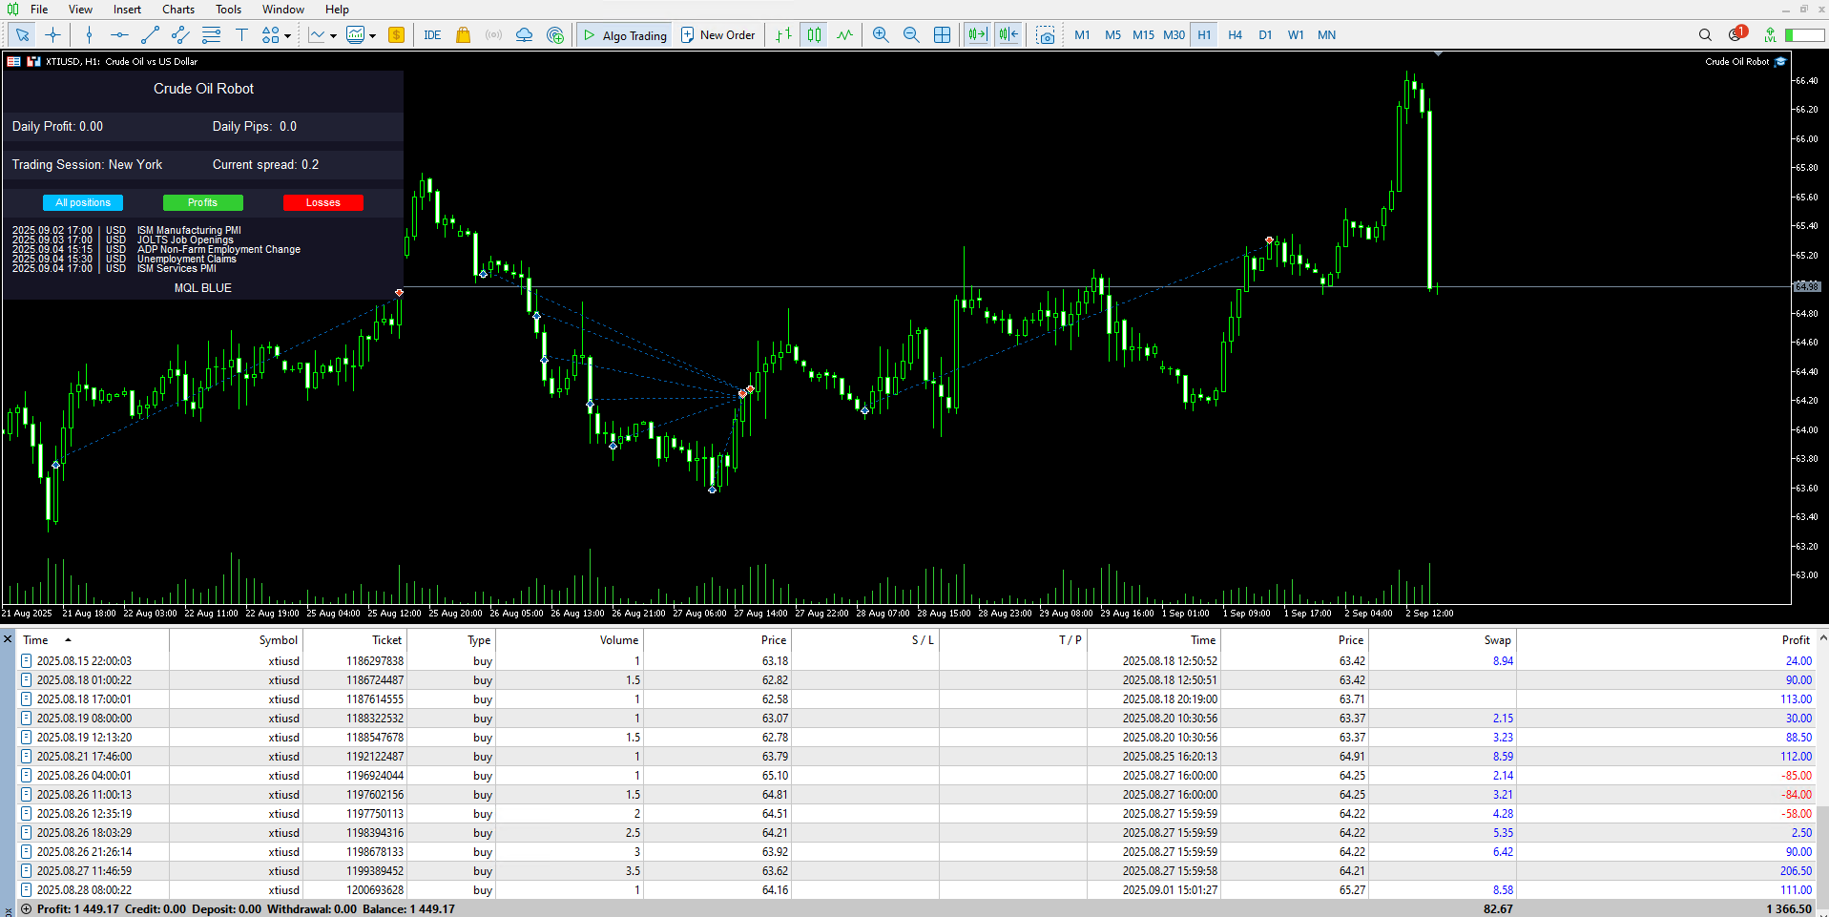Switch chart to candlestick mode
The height and width of the screenshot is (917, 1829).
(x=814, y=35)
